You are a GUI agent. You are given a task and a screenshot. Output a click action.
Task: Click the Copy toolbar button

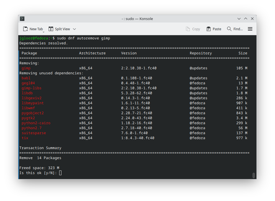[x=193, y=29]
